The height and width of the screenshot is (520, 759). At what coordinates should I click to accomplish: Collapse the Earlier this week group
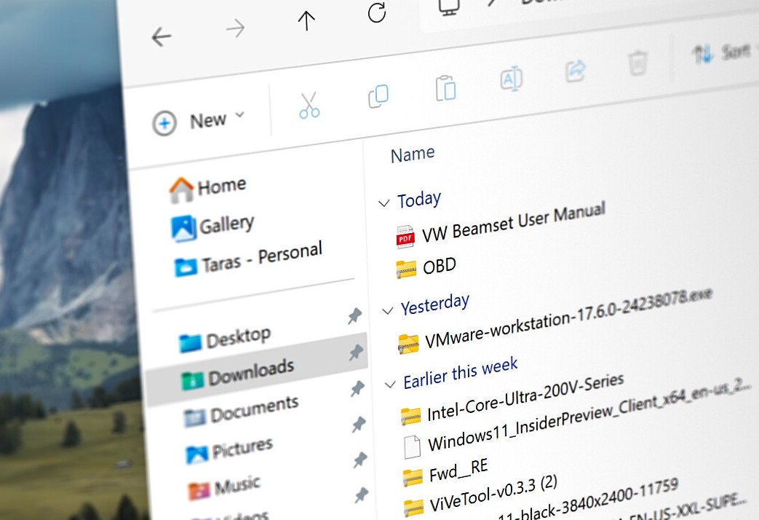coord(390,385)
